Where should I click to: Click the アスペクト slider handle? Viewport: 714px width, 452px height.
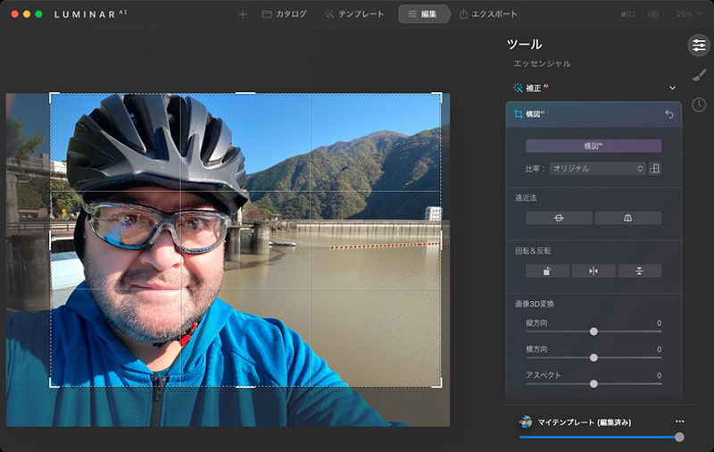click(594, 384)
